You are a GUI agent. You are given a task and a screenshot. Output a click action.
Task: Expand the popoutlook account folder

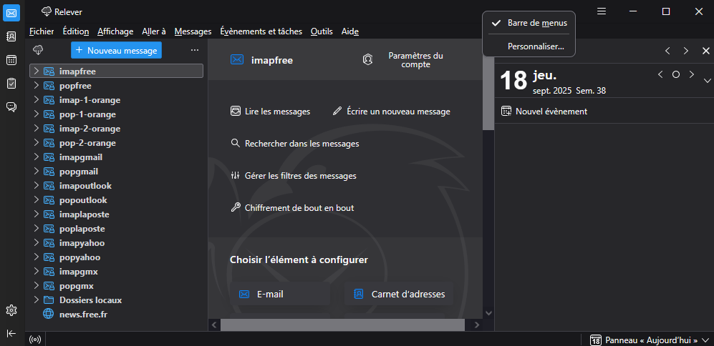(x=36, y=200)
